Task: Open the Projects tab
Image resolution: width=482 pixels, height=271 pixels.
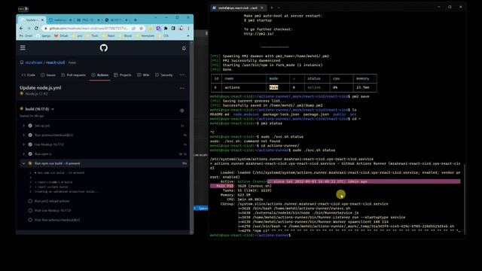Action: coord(123,75)
